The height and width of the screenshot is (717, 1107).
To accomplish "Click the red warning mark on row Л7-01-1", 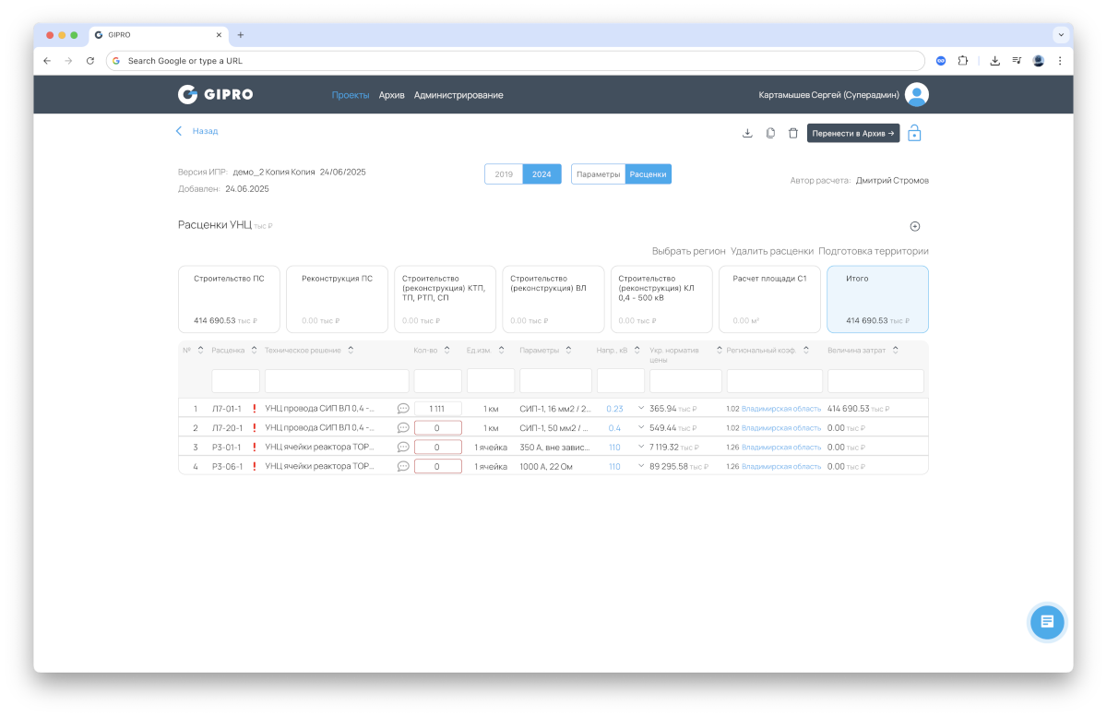I will point(254,408).
